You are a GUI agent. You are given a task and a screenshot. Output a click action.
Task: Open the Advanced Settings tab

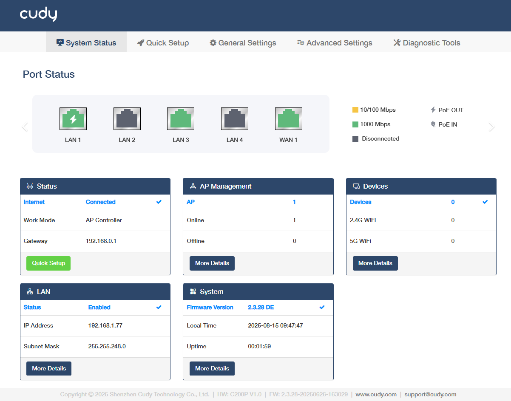pos(335,42)
